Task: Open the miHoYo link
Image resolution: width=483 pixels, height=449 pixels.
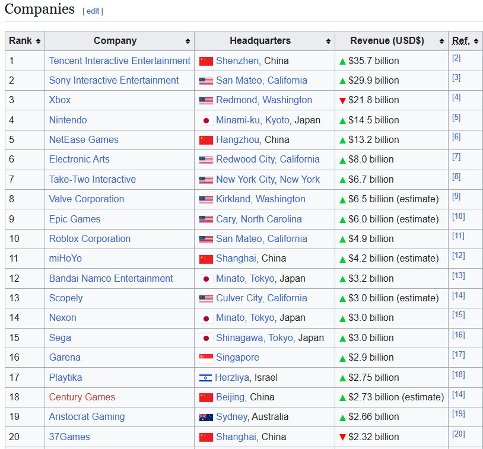Action: [x=66, y=258]
